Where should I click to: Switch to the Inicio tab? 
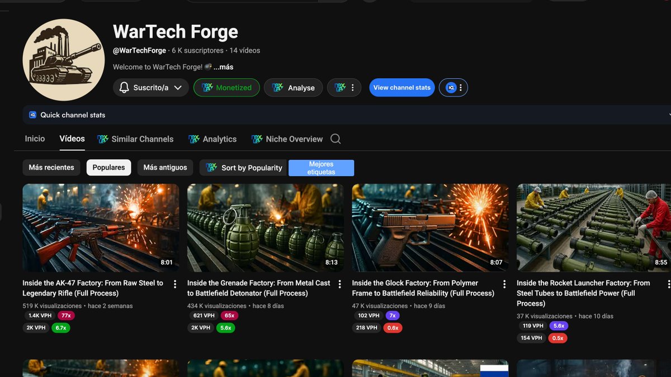(35, 139)
